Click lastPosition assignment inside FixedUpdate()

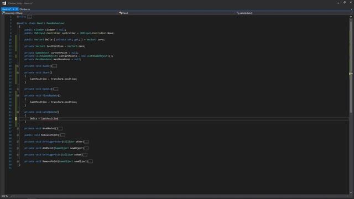click(54, 102)
